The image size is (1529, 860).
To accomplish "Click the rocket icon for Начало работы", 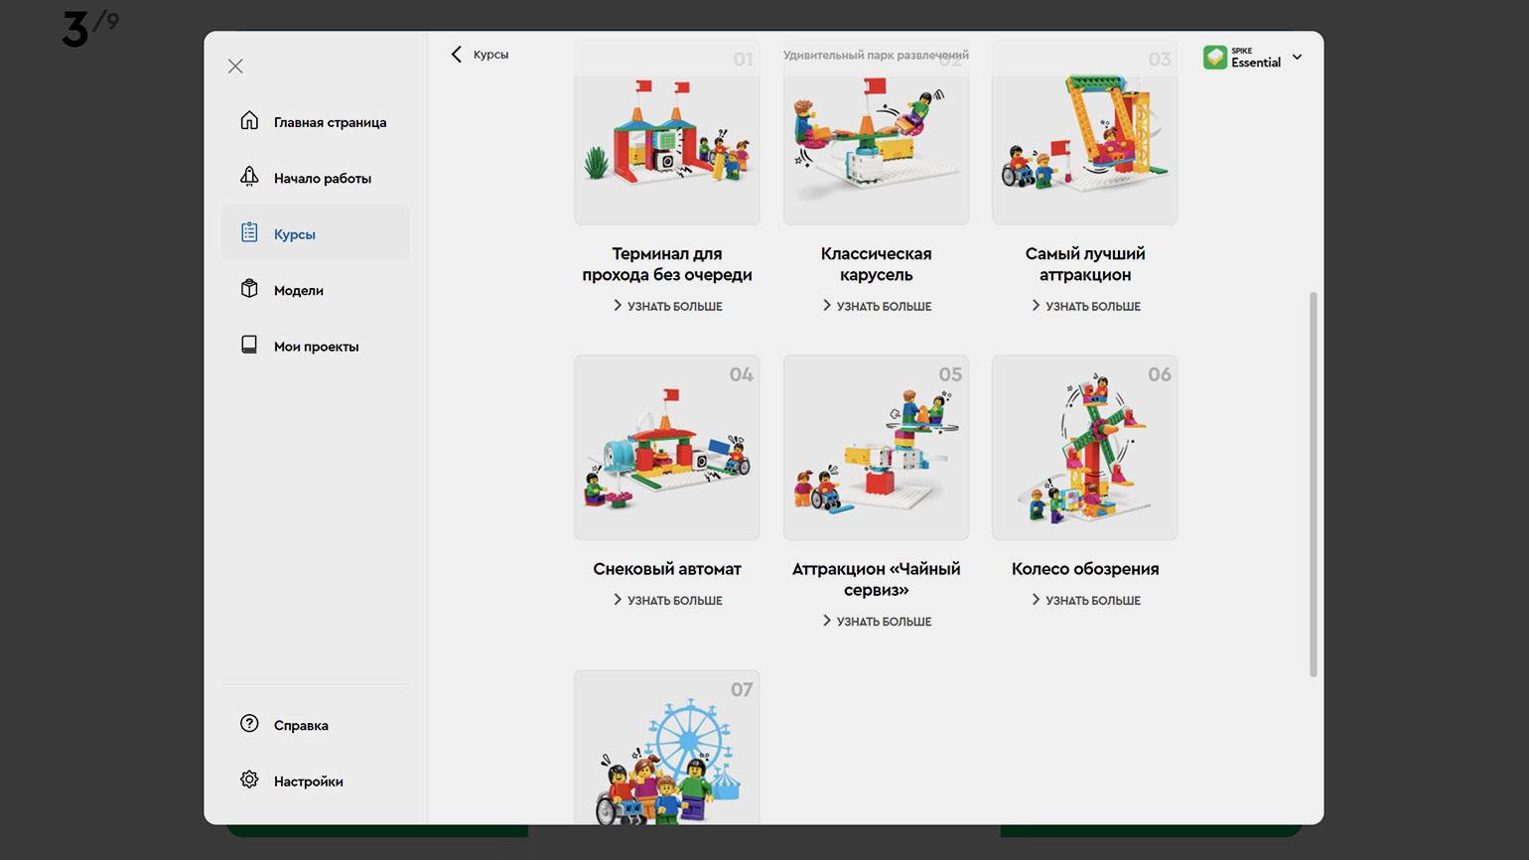I will 249,177.
